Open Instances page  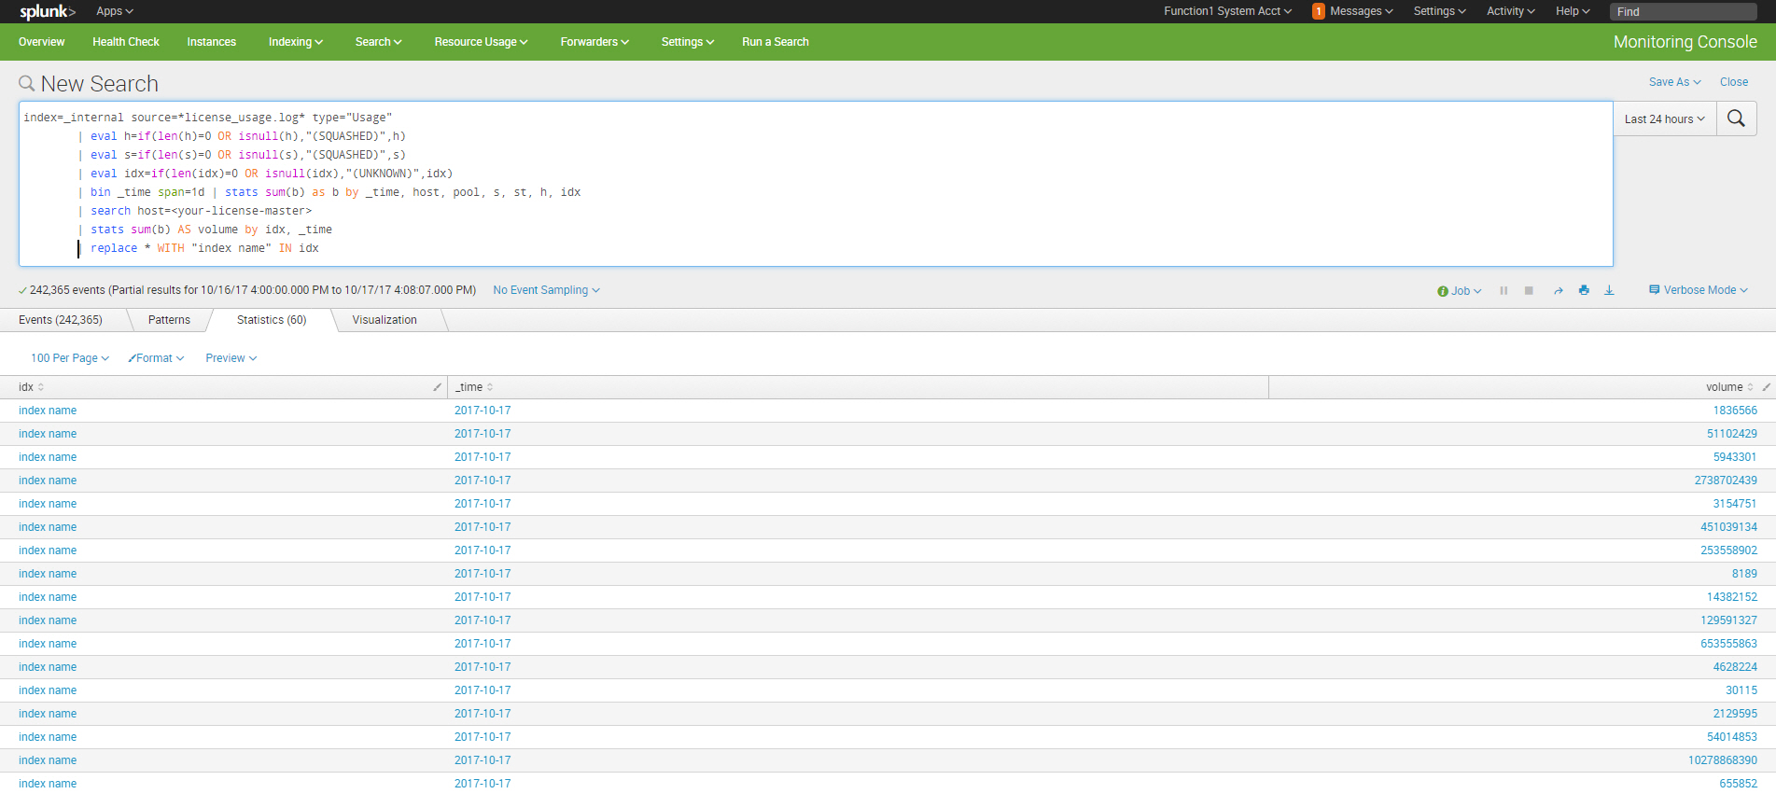click(211, 42)
